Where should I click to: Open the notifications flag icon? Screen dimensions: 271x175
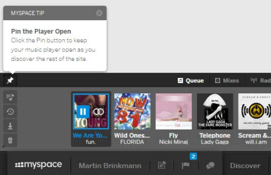point(186,165)
